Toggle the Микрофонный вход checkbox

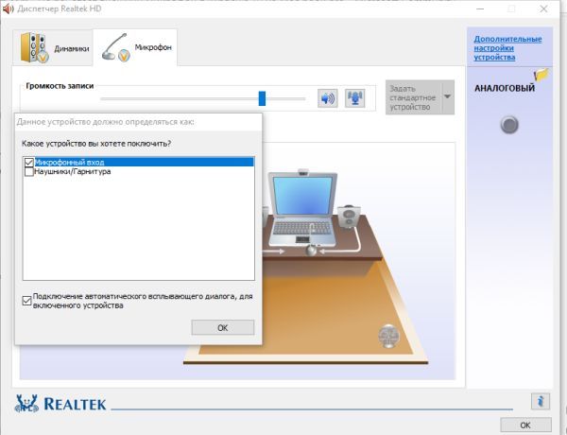pyautogui.click(x=29, y=162)
